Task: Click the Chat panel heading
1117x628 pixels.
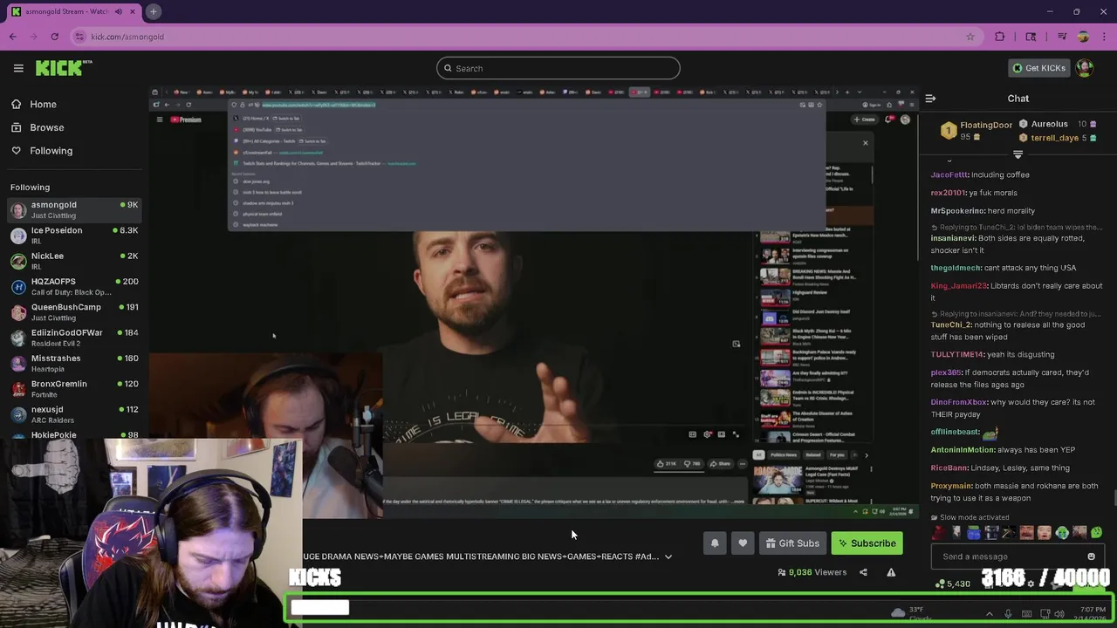Action: [1018, 99]
